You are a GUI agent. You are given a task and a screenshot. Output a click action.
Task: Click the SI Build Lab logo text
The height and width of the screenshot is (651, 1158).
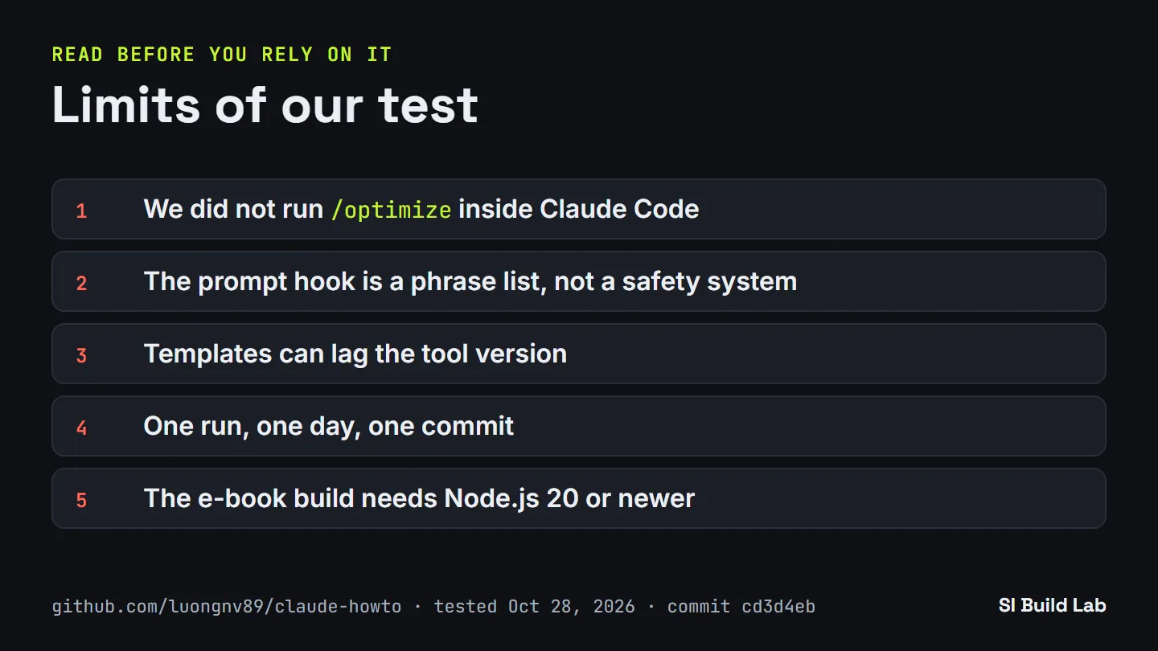pos(1052,605)
